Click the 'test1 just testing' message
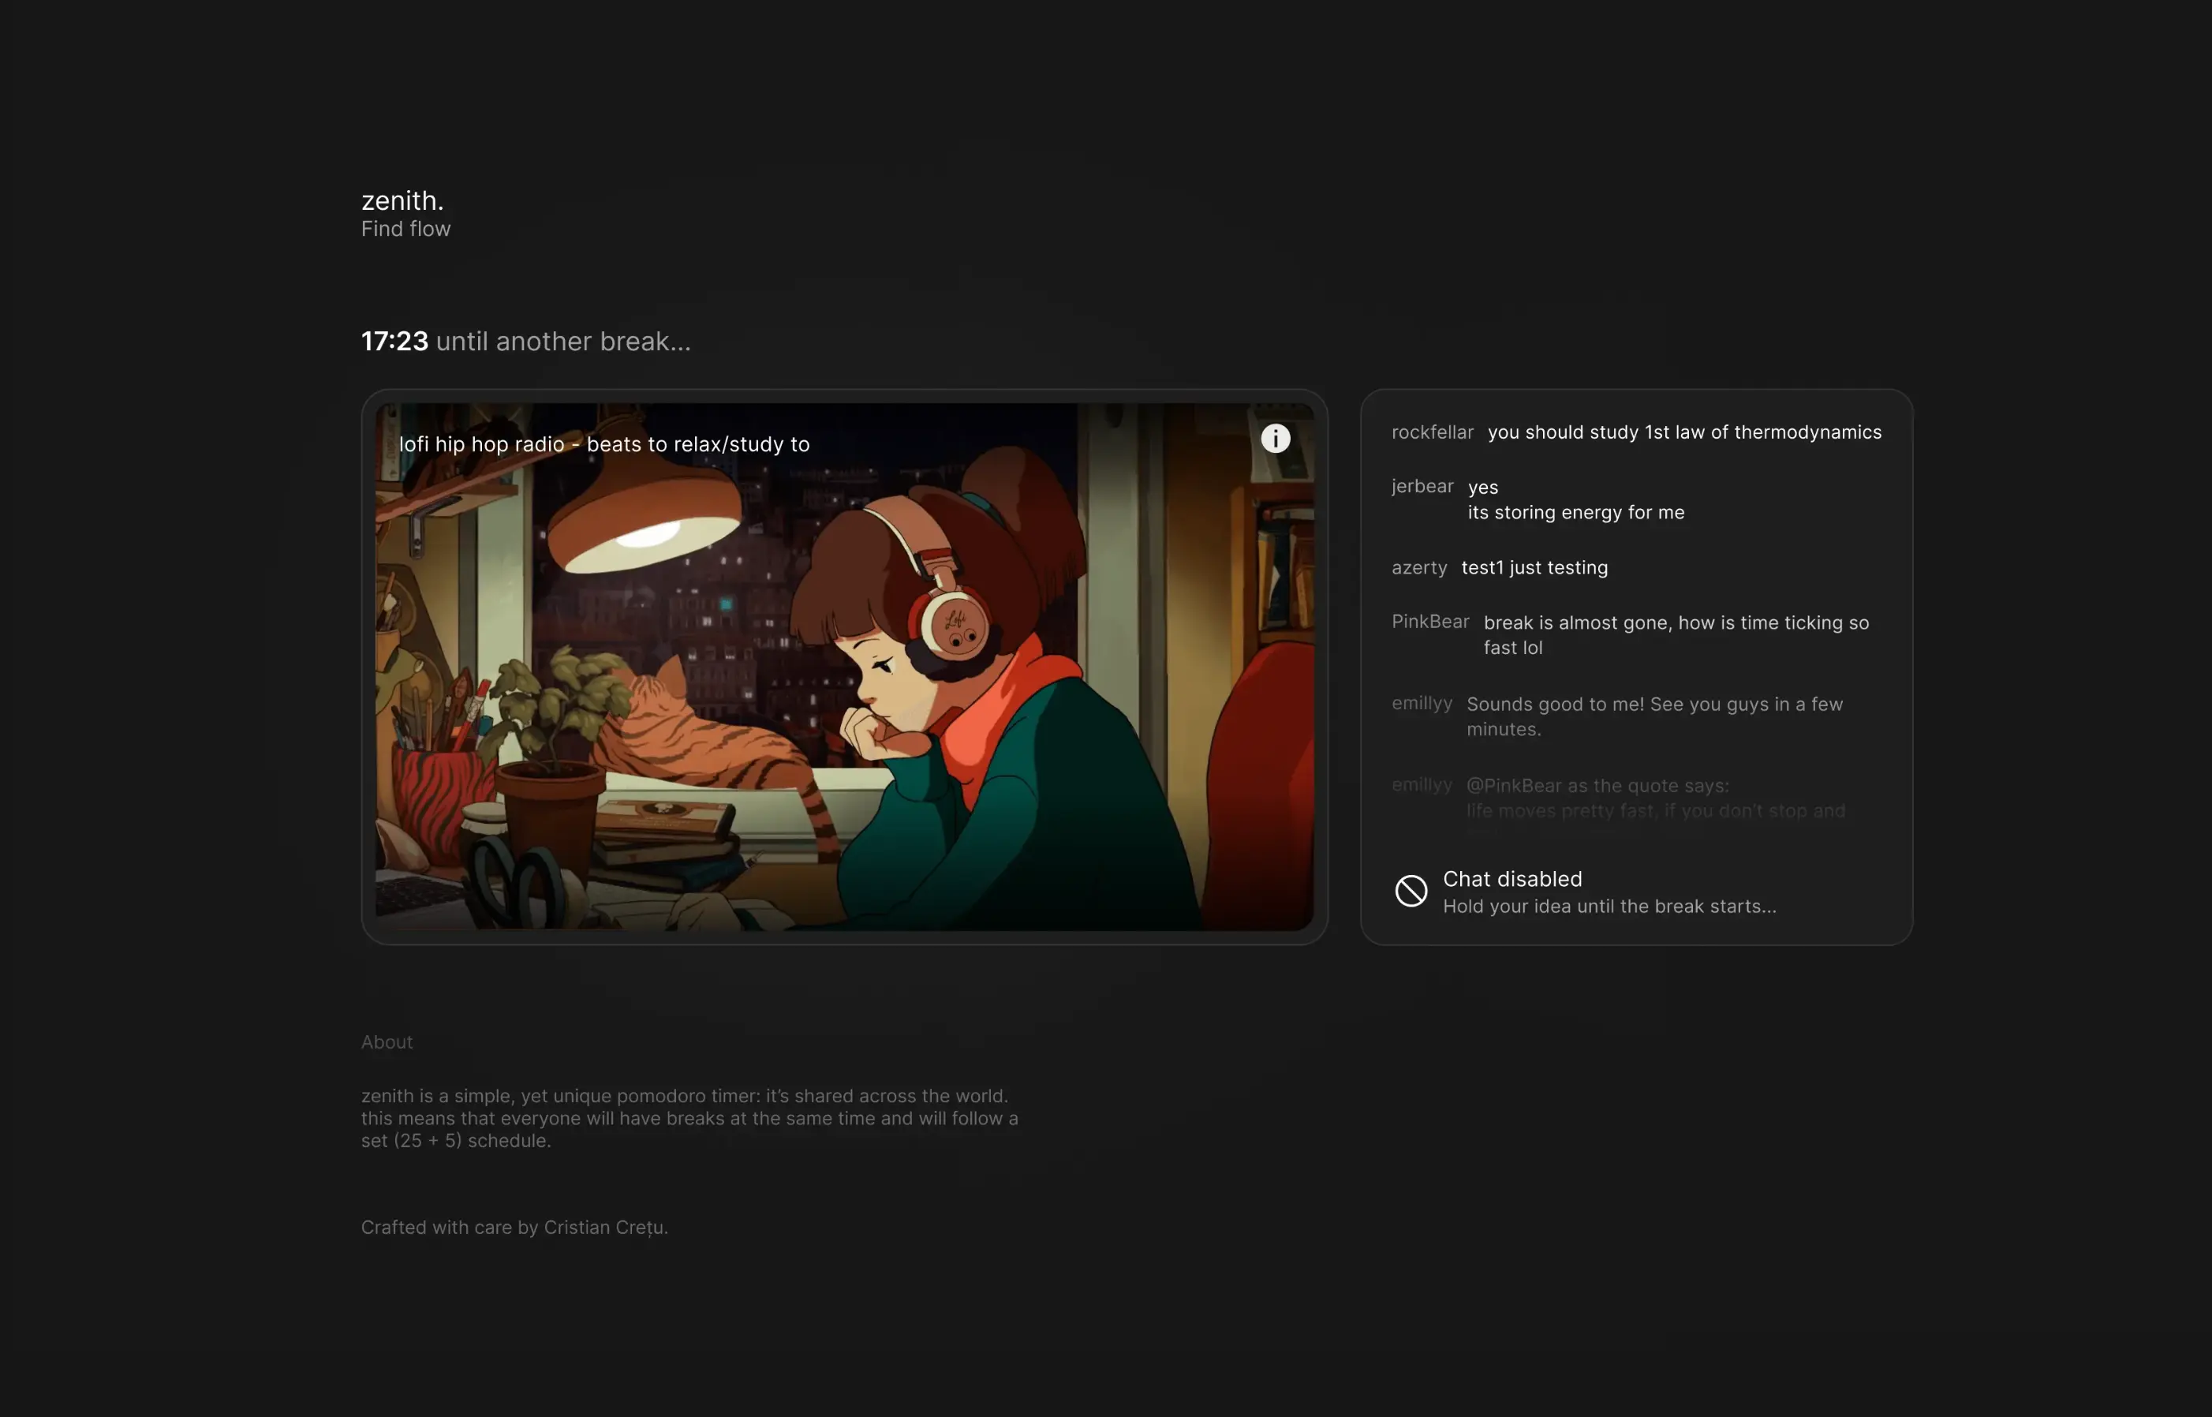 point(1534,568)
